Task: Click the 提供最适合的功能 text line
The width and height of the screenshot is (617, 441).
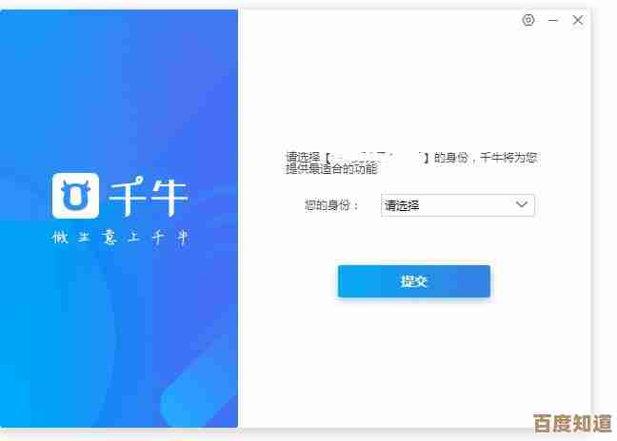Action: [x=331, y=169]
